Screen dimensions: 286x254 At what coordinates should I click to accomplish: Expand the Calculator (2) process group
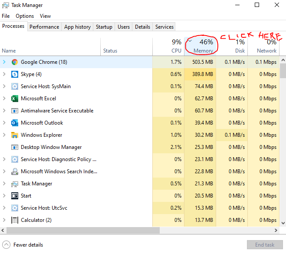4,220
